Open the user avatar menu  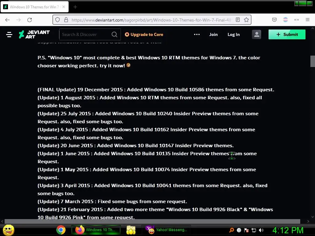tap(257, 34)
